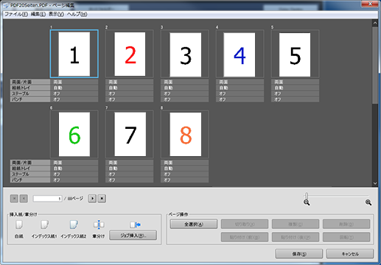Insert a blank sheet (白紙) icon
This screenshot has width=381, height=265.
pos(19,225)
